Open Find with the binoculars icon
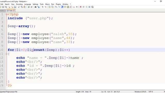Image resolution: width=165 pixels, height=93 pixels. [x=36, y=7]
